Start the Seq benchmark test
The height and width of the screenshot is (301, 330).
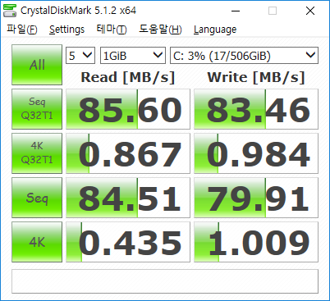[x=37, y=198]
